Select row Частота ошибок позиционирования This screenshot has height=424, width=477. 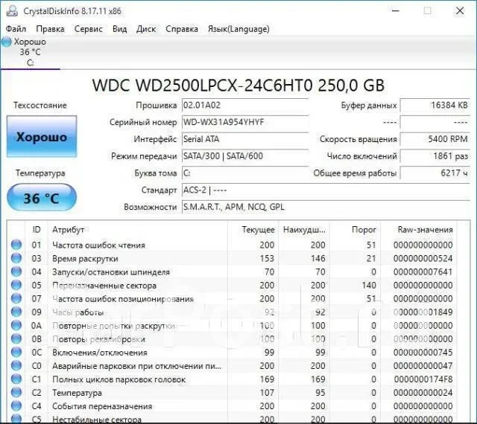click(x=232, y=298)
